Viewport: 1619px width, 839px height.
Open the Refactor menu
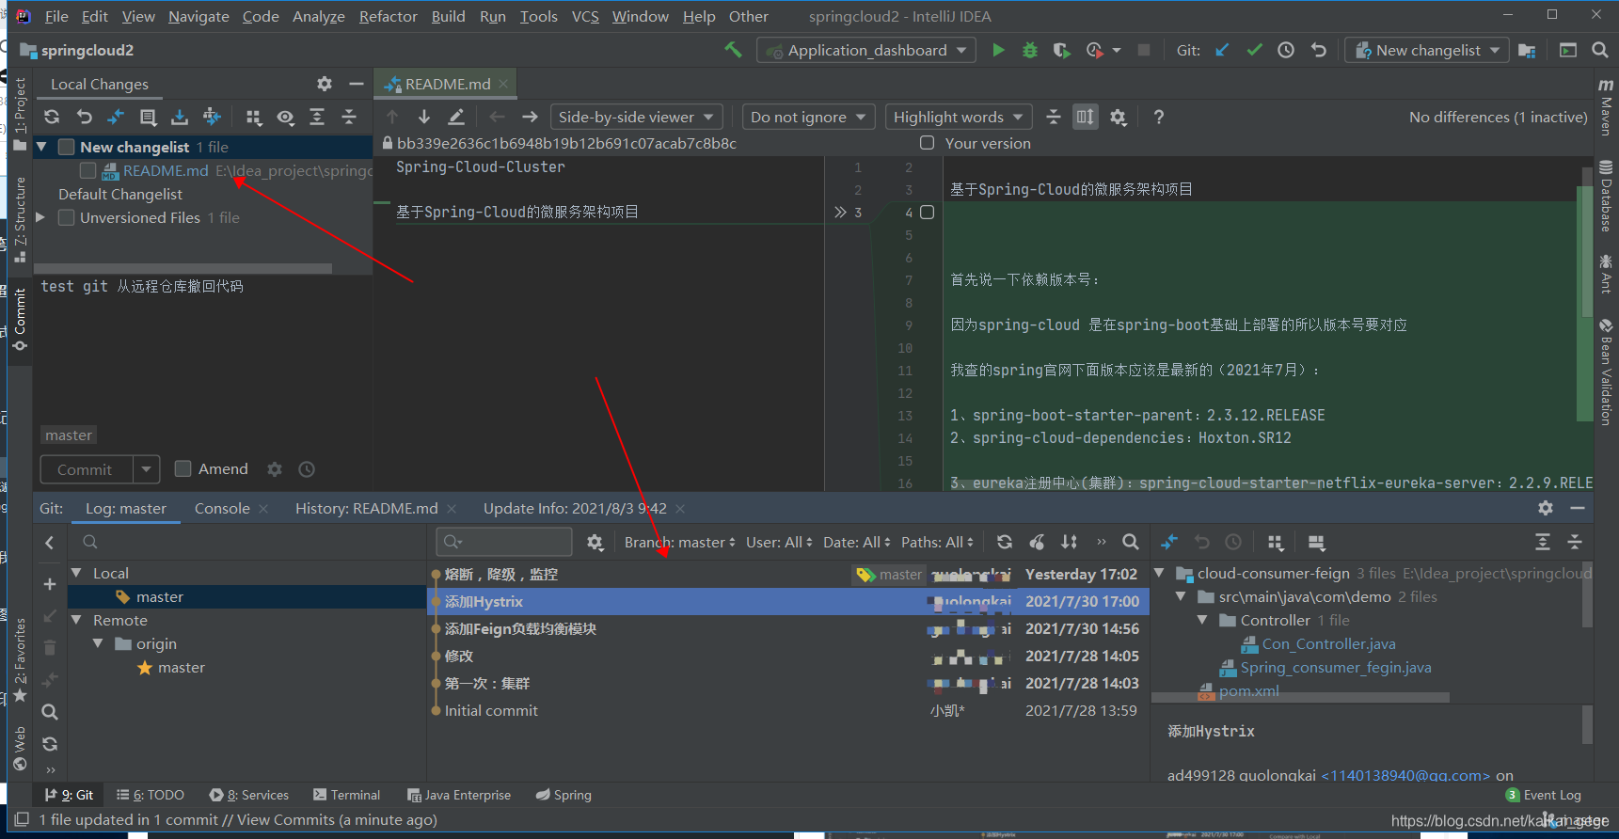click(x=388, y=16)
